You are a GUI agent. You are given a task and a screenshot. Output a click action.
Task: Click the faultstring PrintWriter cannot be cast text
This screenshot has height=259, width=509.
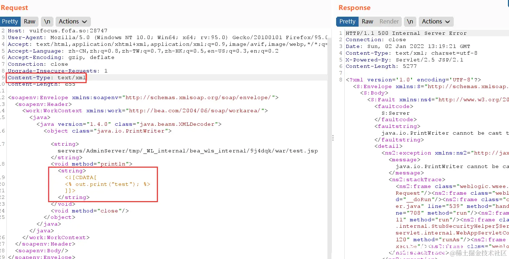point(445,133)
